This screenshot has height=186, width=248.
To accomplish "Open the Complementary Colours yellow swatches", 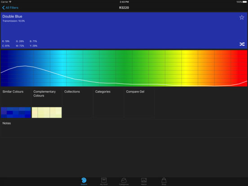I will (x=47, y=112).
